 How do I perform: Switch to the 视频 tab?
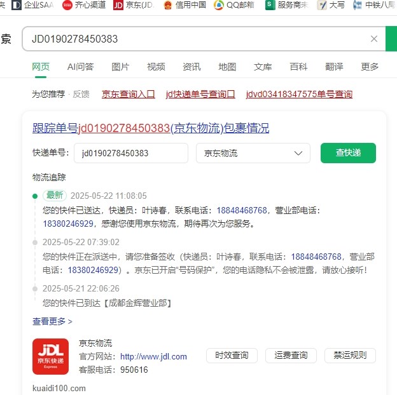157,67
